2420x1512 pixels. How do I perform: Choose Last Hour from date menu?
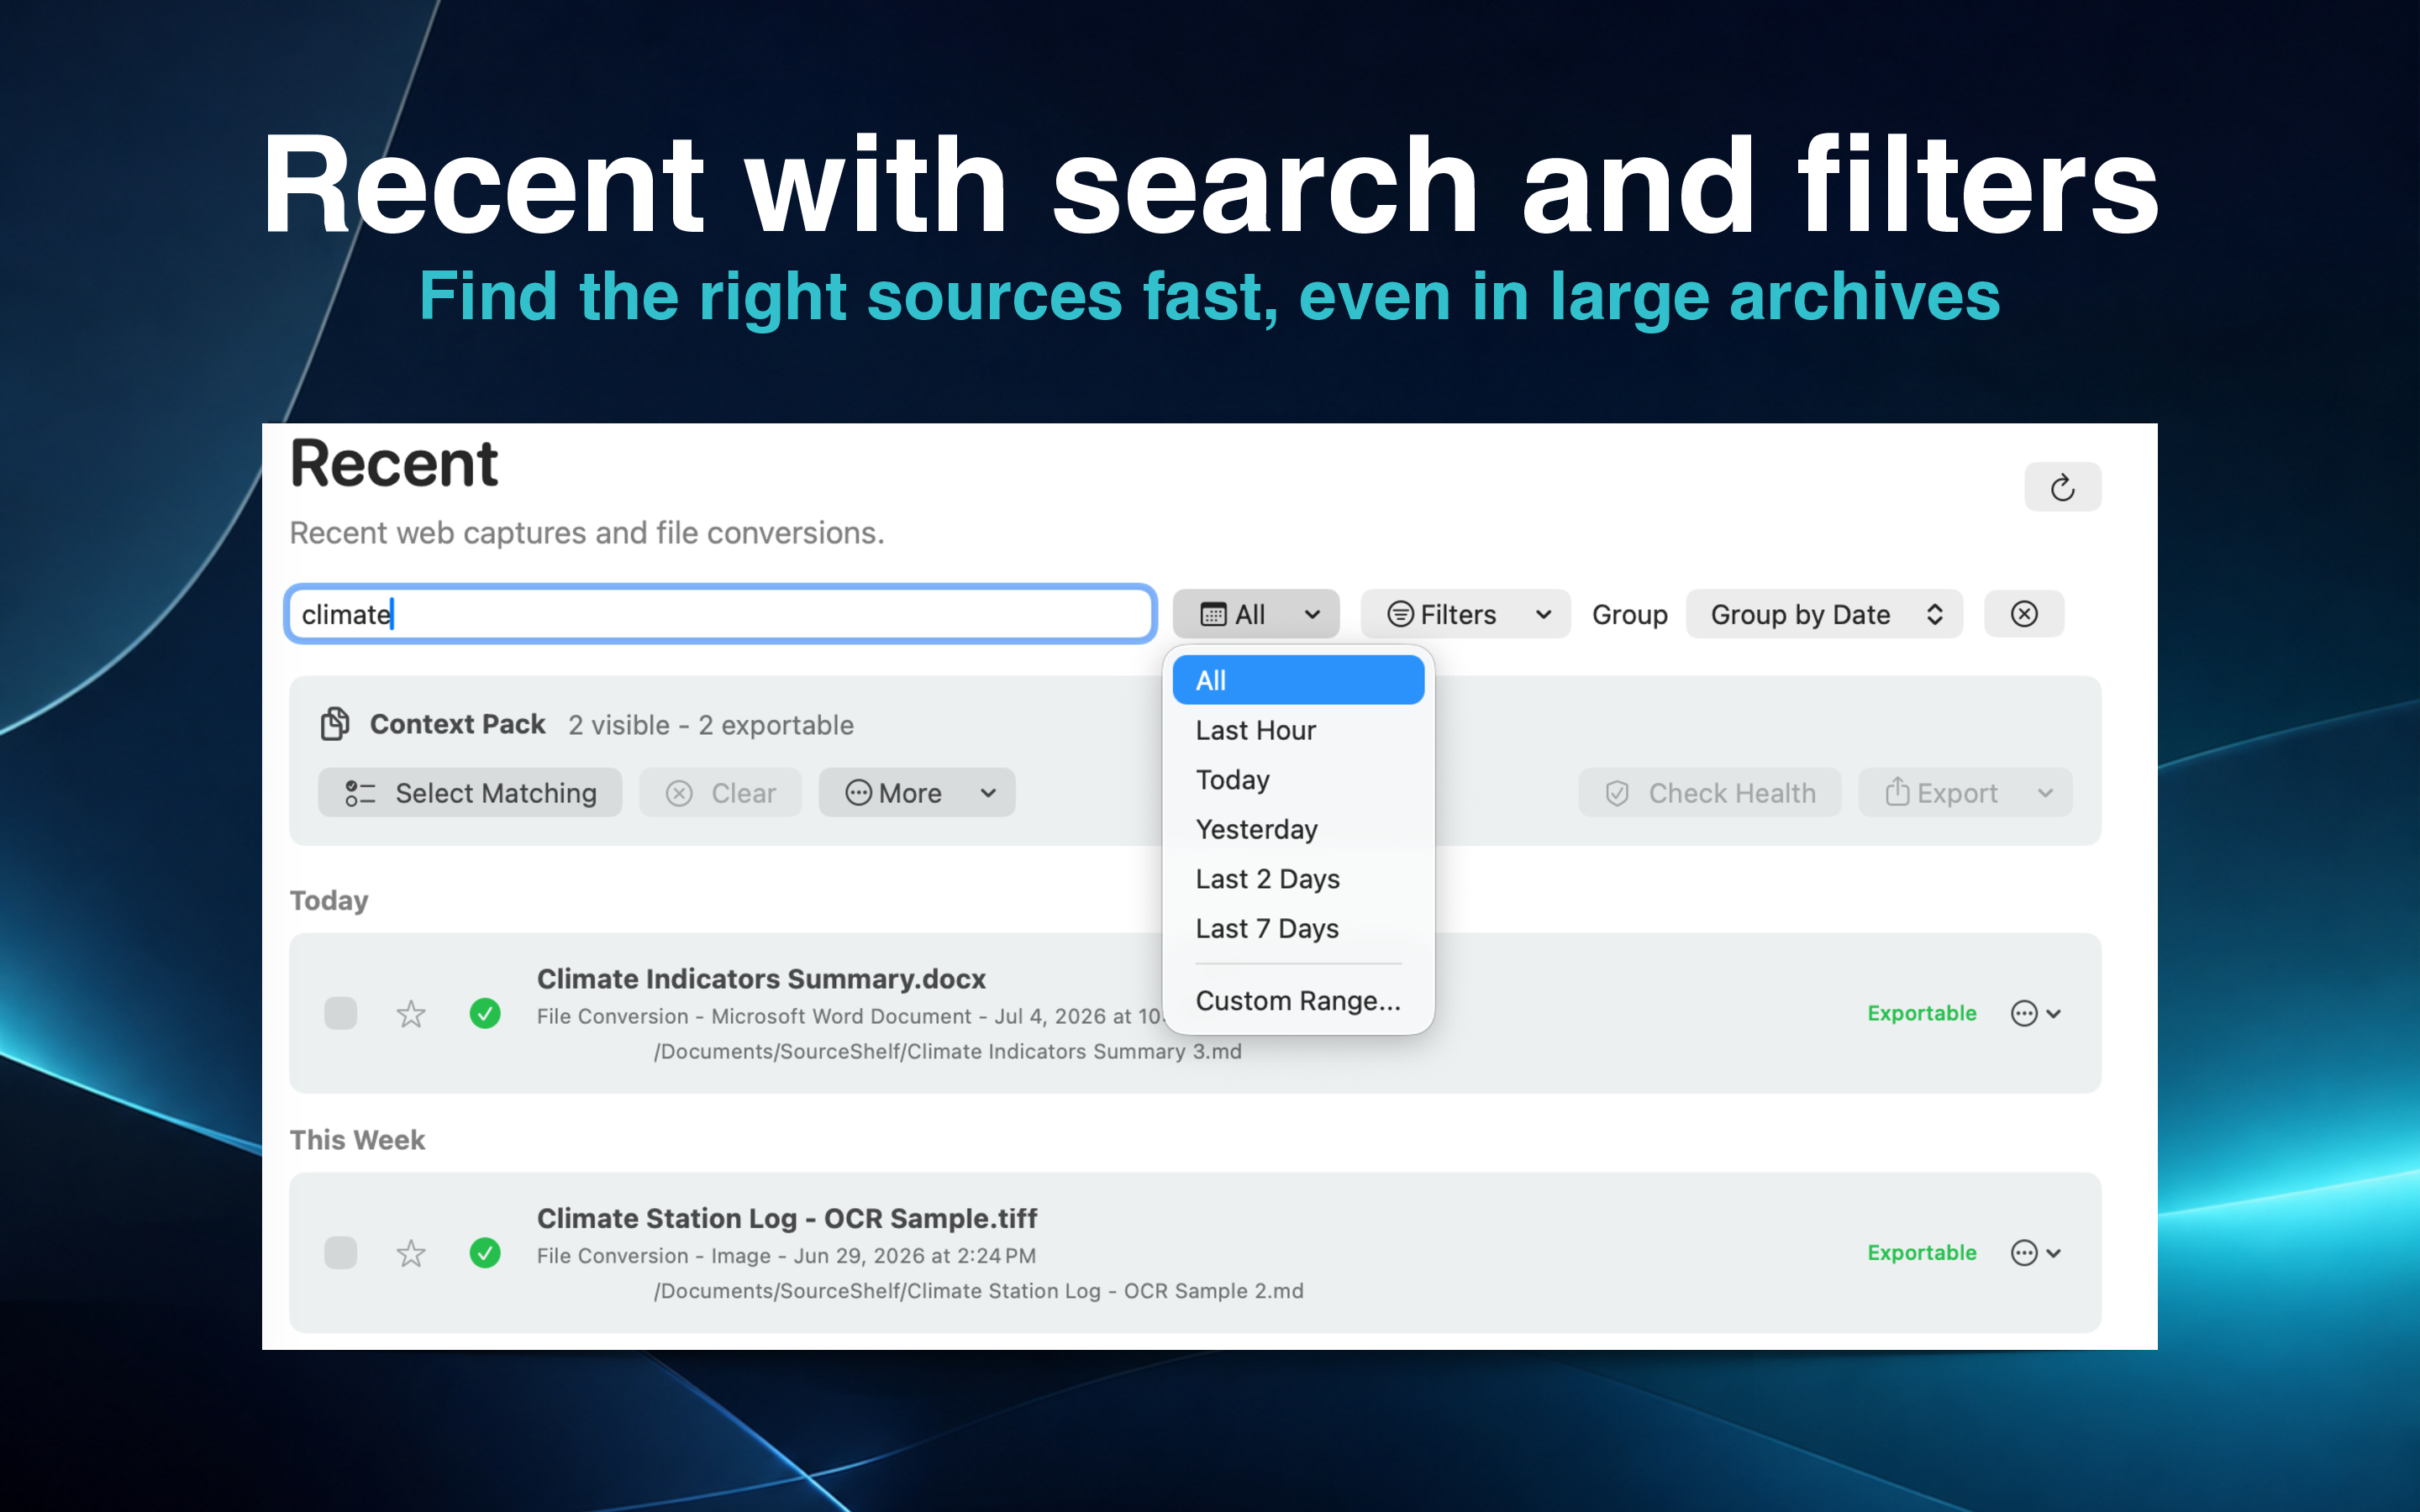pyautogui.click(x=1298, y=730)
